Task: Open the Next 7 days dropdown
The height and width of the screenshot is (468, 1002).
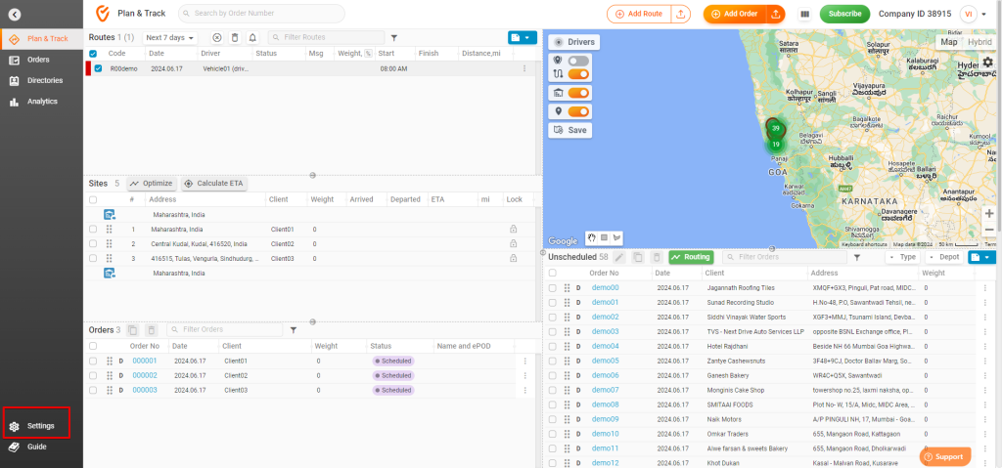Action: tap(170, 37)
